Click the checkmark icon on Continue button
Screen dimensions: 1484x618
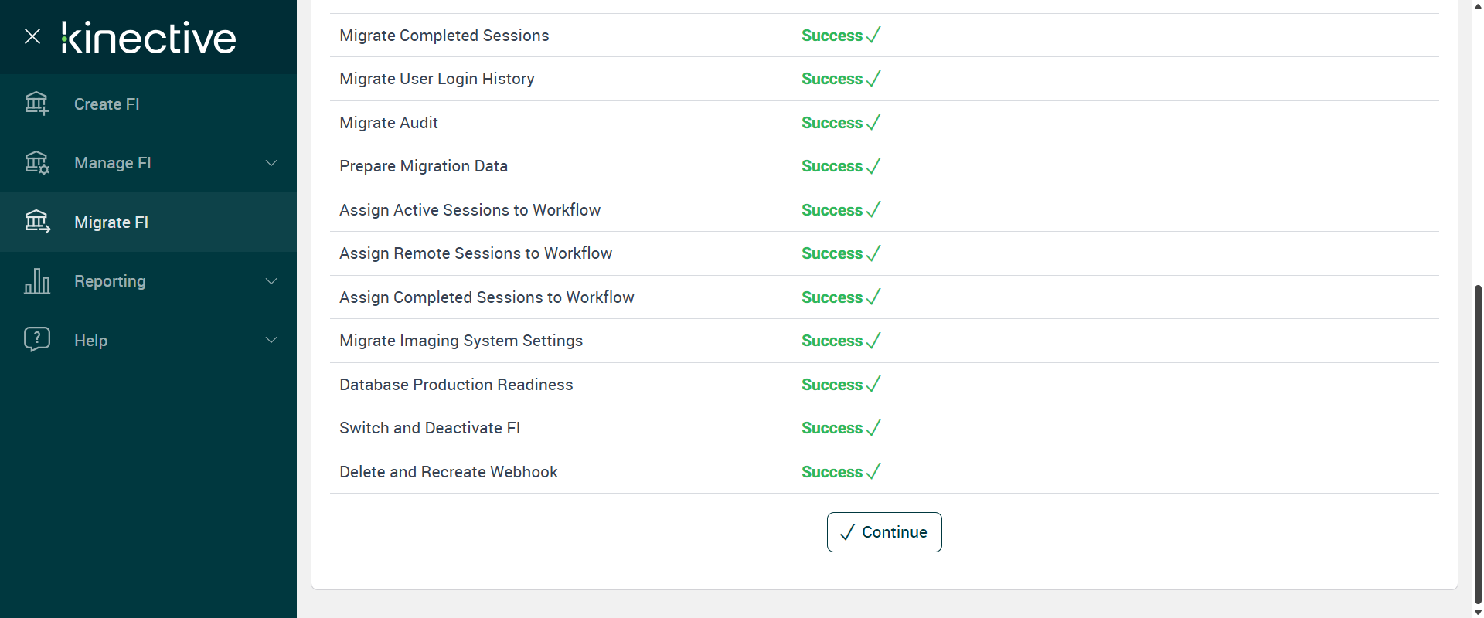(x=847, y=532)
